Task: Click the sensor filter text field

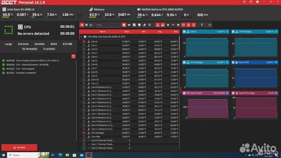Action: pos(108,25)
